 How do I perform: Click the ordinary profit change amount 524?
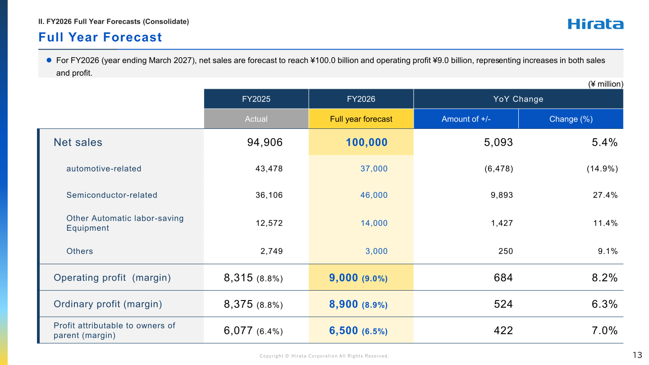click(503, 304)
